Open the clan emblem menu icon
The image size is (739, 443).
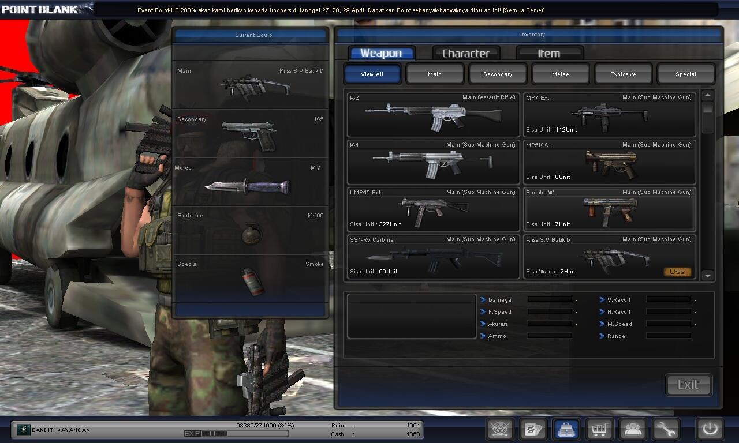(x=500, y=429)
